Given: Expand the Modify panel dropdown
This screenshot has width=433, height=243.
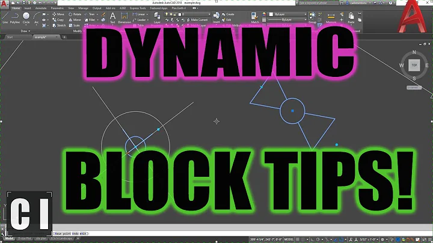Looking at the screenshot, I should 78,31.
